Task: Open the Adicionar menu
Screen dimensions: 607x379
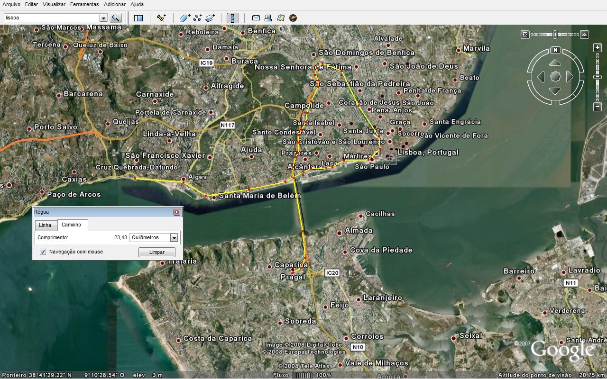Action: pyautogui.click(x=115, y=4)
